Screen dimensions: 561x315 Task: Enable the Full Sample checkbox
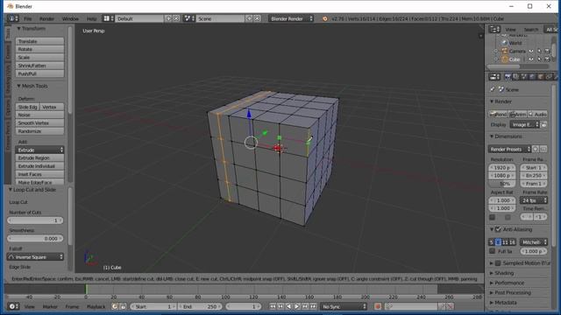coord(493,251)
